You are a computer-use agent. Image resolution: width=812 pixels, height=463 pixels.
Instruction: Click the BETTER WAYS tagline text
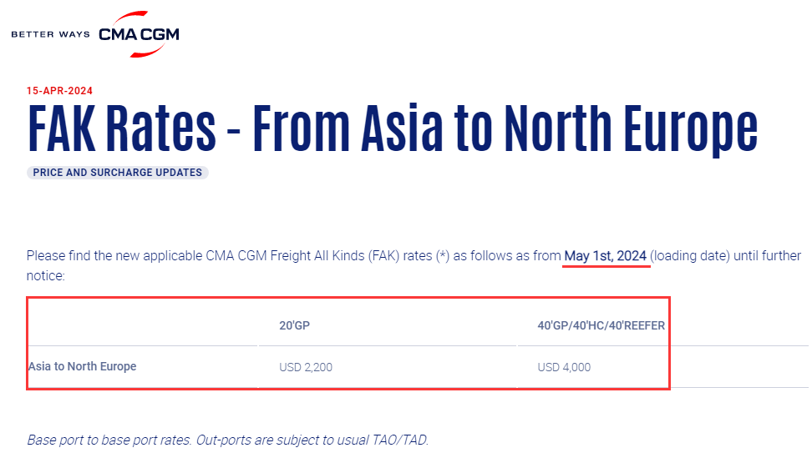(50, 35)
